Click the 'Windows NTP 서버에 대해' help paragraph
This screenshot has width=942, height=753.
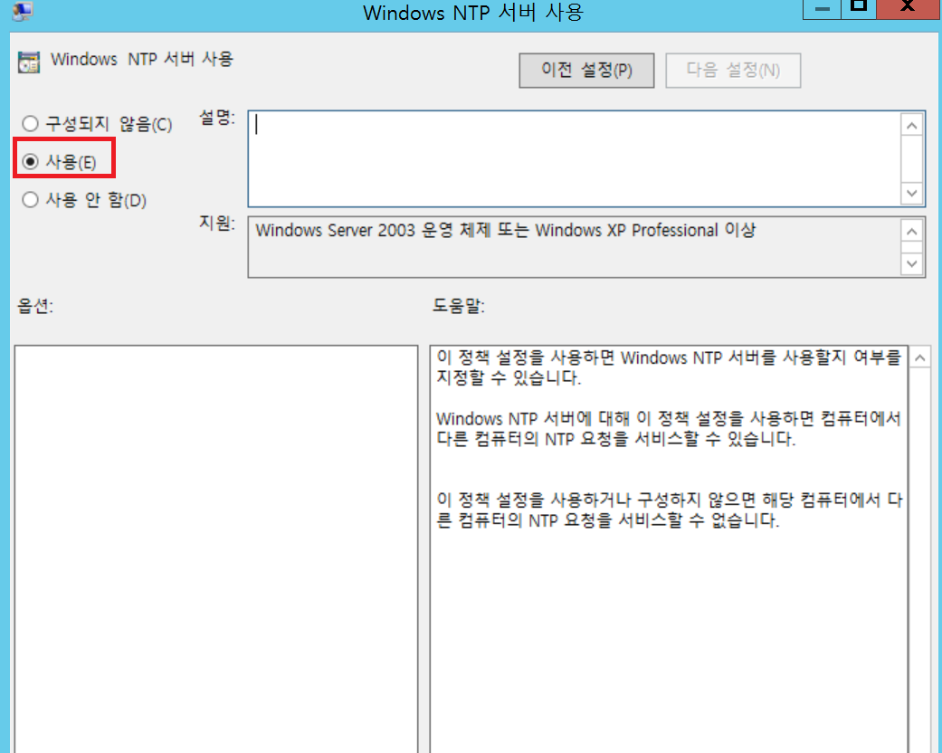tap(669, 428)
